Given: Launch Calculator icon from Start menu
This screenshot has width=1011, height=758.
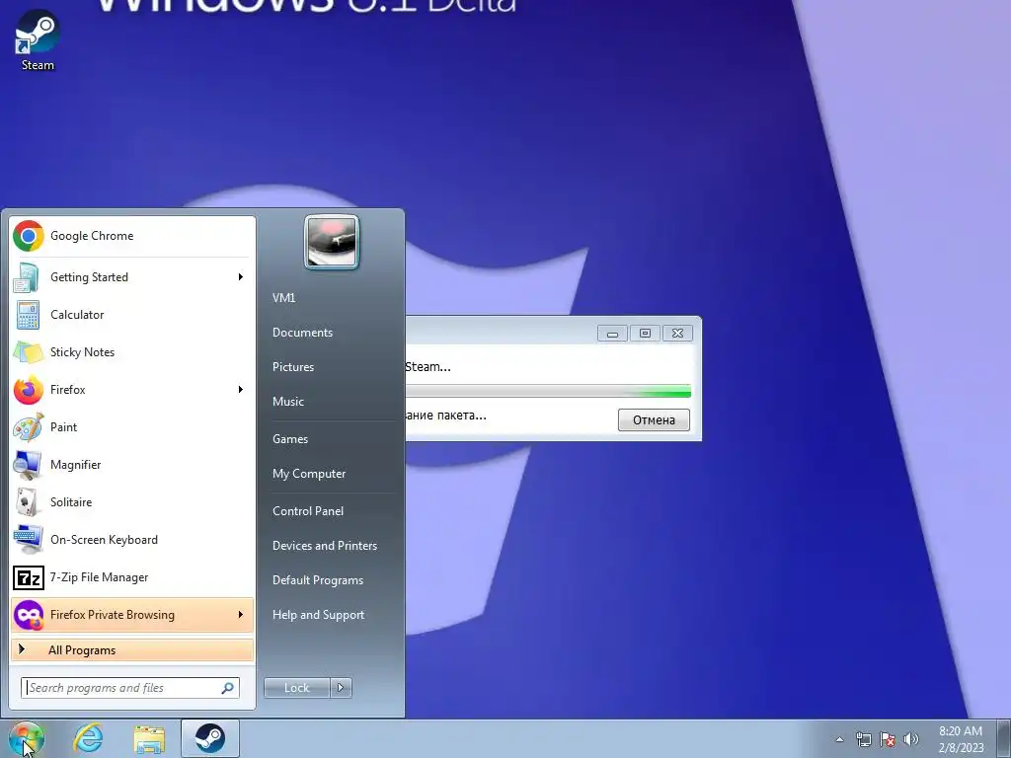Looking at the screenshot, I should coord(29,315).
